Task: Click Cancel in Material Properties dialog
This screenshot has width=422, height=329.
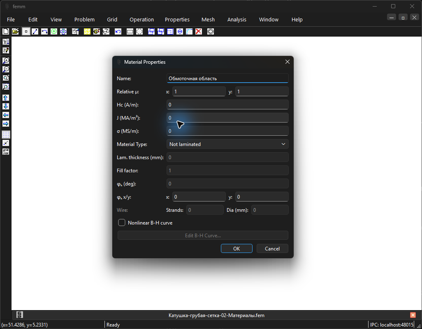Action: tap(272, 248)
